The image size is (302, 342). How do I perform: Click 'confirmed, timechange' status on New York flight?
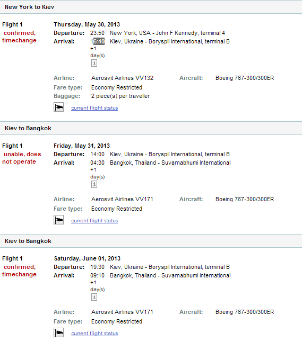(19, 37)
